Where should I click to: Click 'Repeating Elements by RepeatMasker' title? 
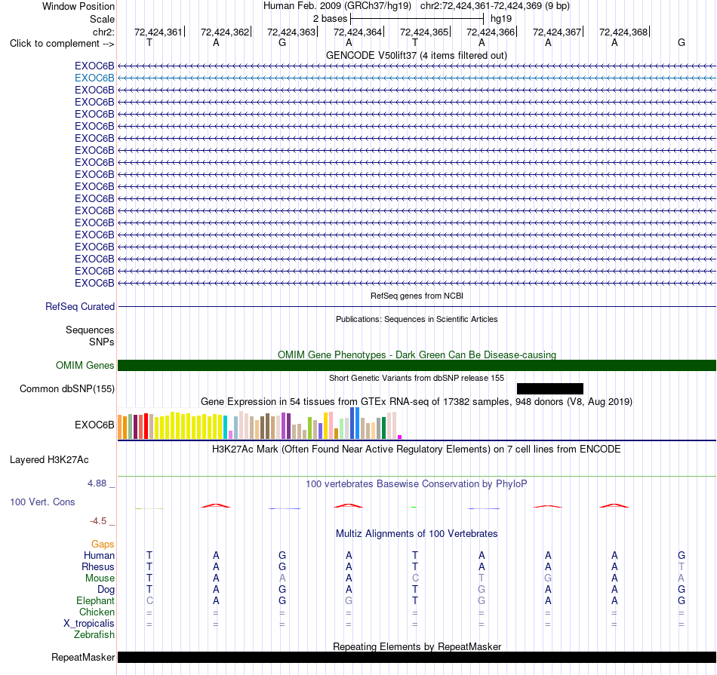[417, 646]
